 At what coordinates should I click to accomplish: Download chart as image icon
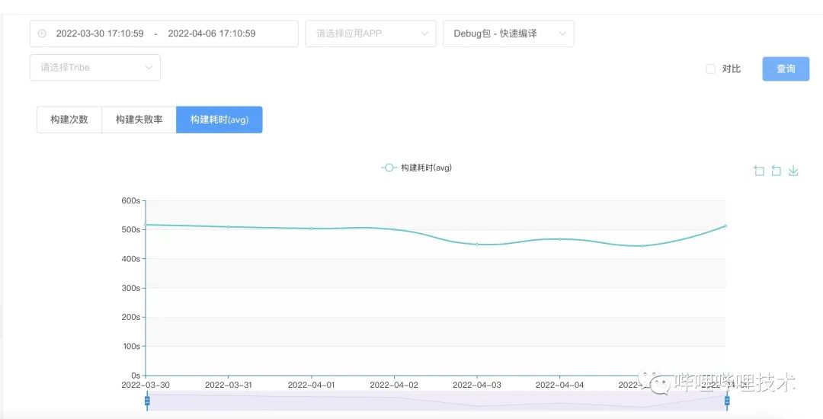[793, 171]
